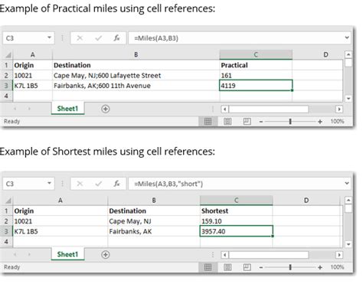Click the zoom slider handle in top status bar
This screenshot has width=363, height=284.
pos(290,122)
